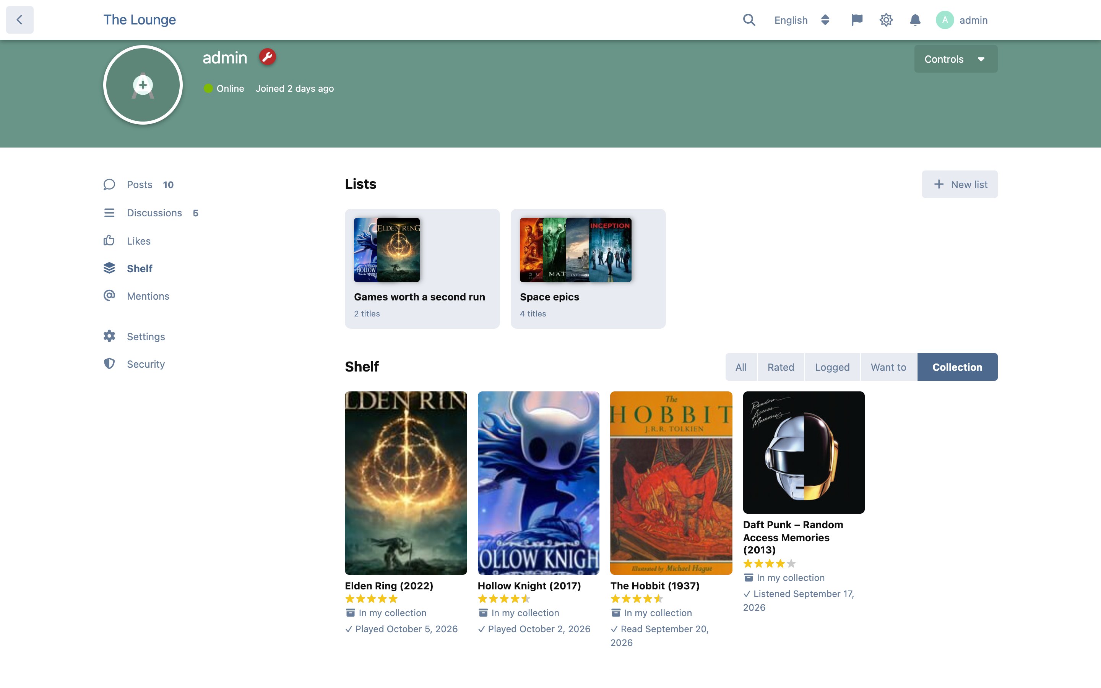
Task: Filter shelf by Logged
Action: 832,367
